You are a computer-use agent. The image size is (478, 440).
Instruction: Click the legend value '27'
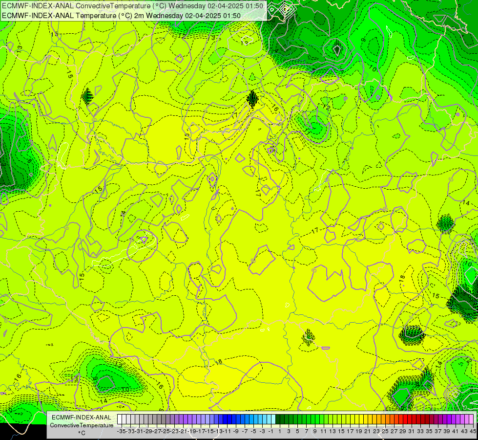(394, 432)
